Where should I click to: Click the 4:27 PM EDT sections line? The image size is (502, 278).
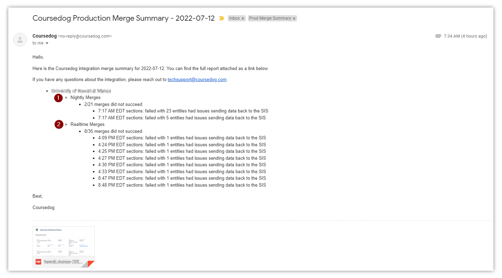tap(182, 158)
